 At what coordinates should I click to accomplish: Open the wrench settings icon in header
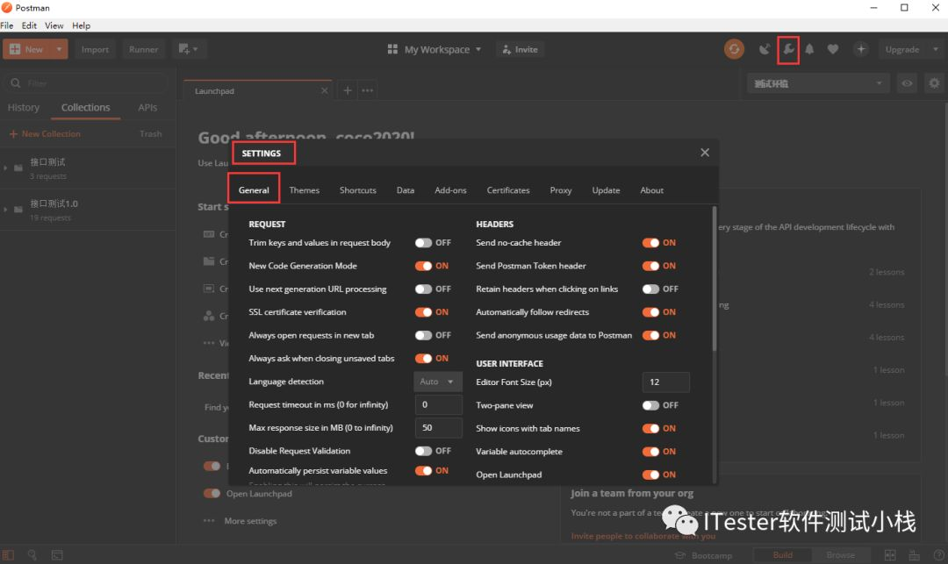pos(788,49)
